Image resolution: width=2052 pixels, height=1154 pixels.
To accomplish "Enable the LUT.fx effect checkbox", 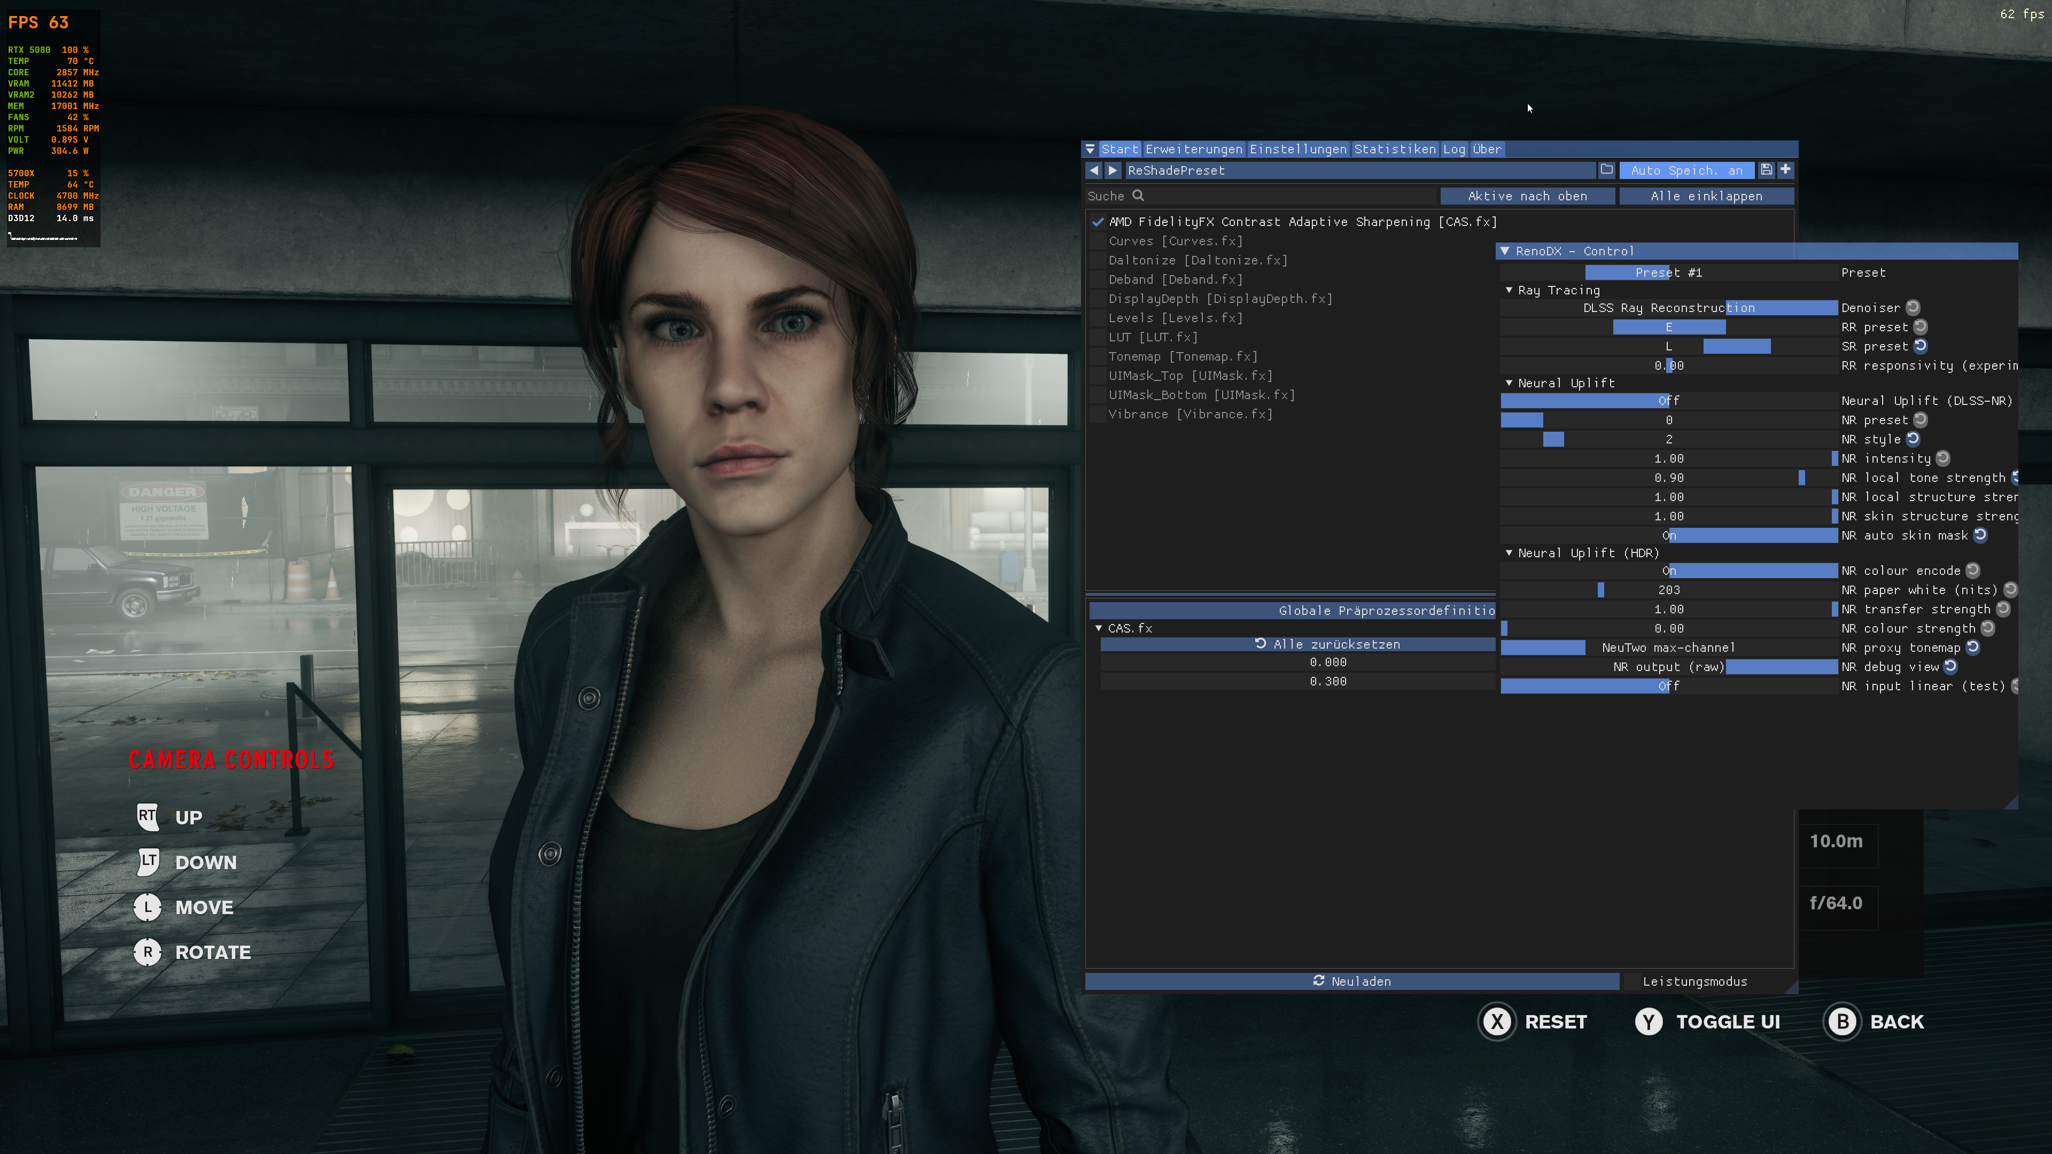I will pyautogui.click(x=1097, y=338).
